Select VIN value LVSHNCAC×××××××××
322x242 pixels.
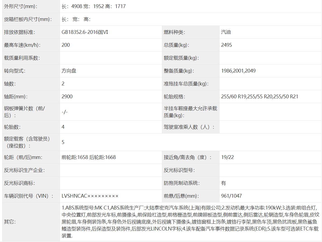click(90, 196)
